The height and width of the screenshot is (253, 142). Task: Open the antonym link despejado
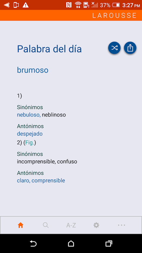point(30,134)
